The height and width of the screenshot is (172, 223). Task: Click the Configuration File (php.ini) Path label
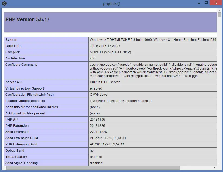(29, 95)
